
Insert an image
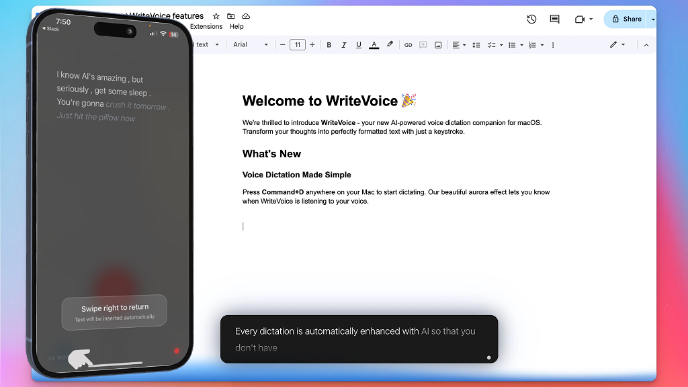(437, 44)
